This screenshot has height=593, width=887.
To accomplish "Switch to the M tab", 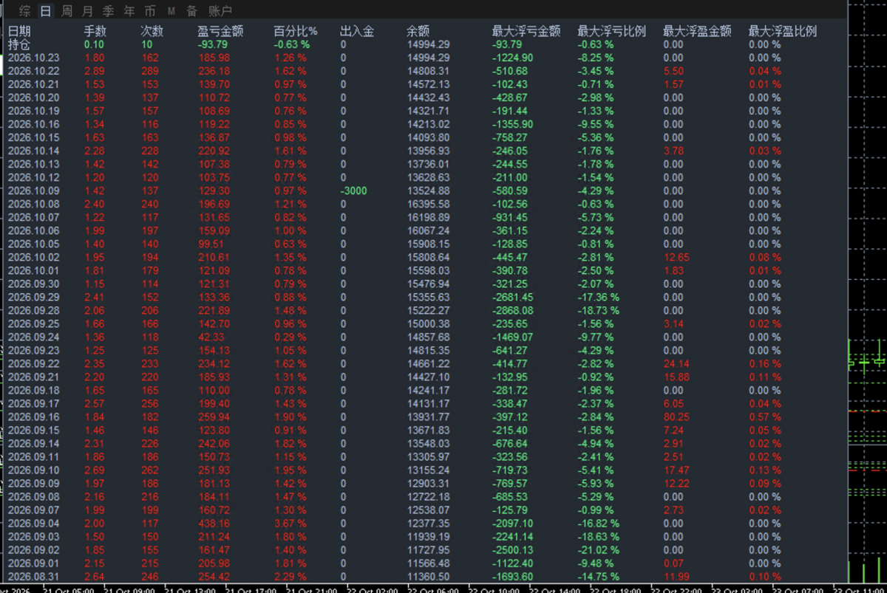I will [171, 11].
